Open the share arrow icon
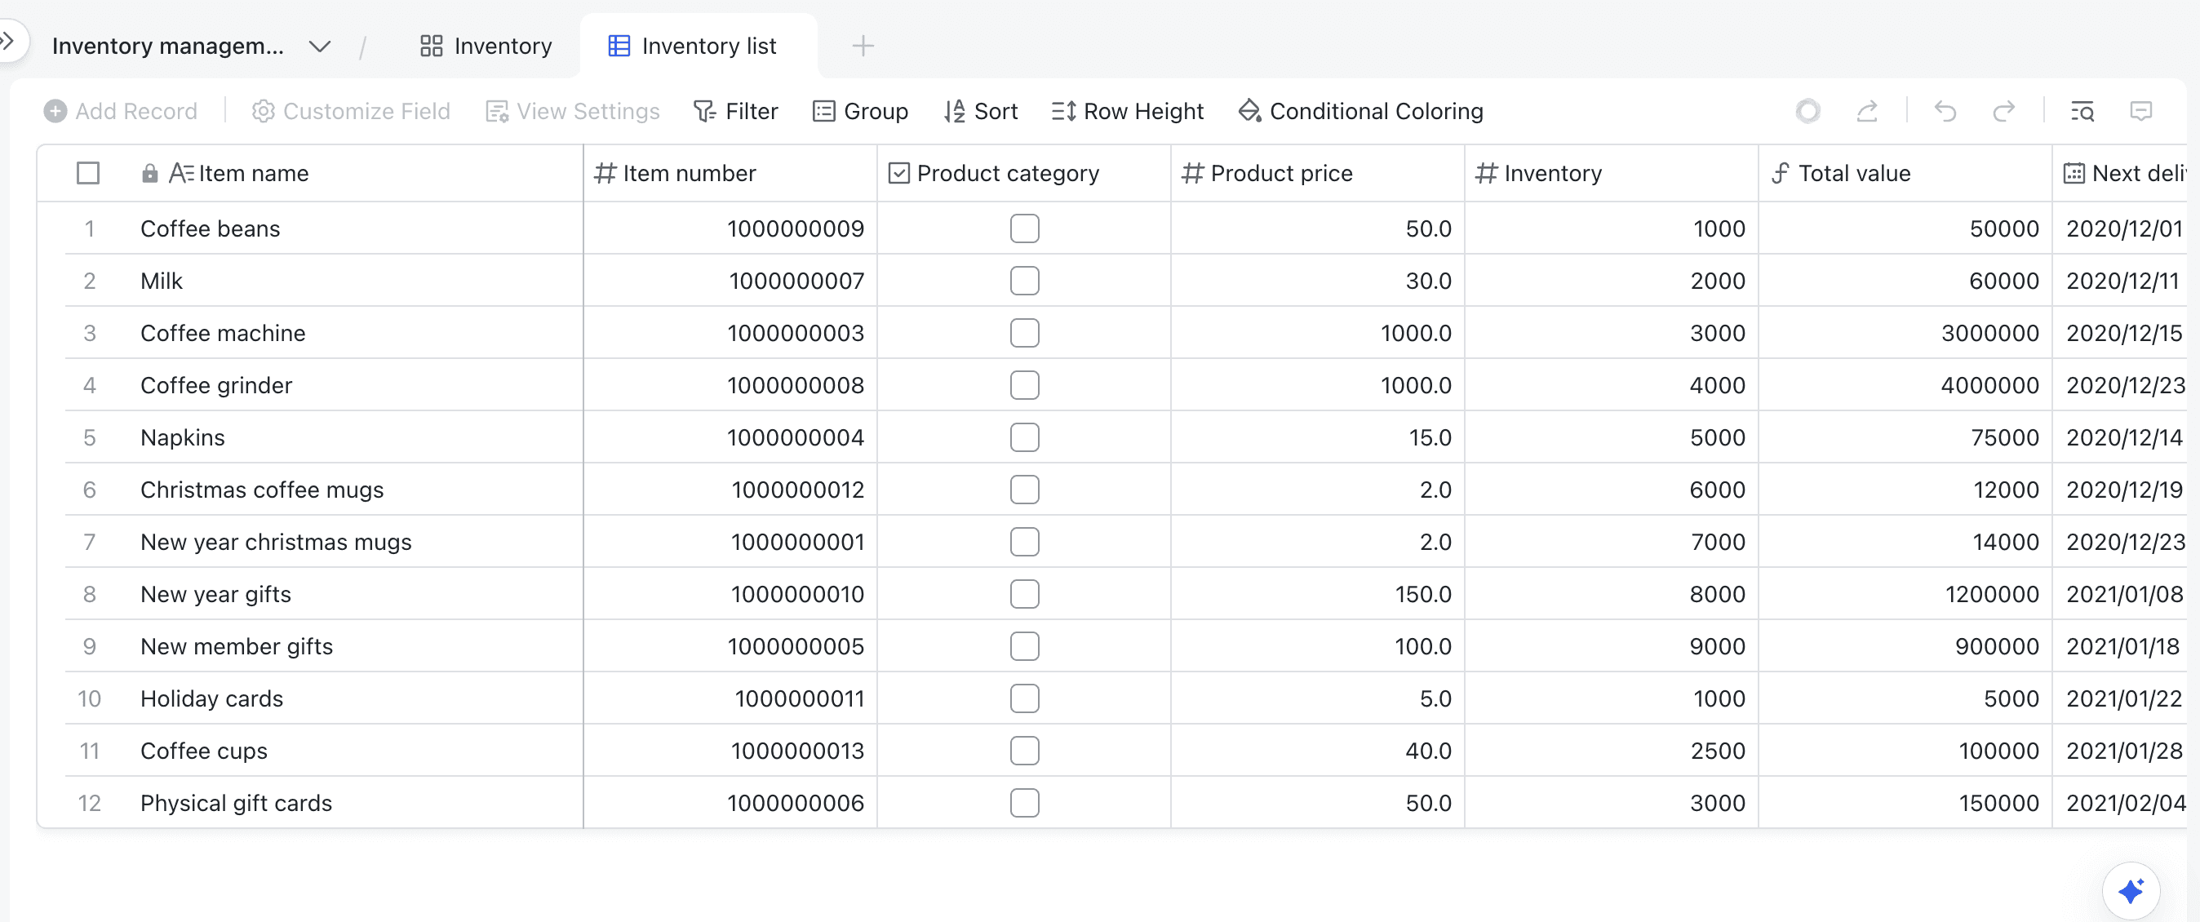Image resolution: width=2200 pixels, height=922 pixels. (x=1868, y=111)
